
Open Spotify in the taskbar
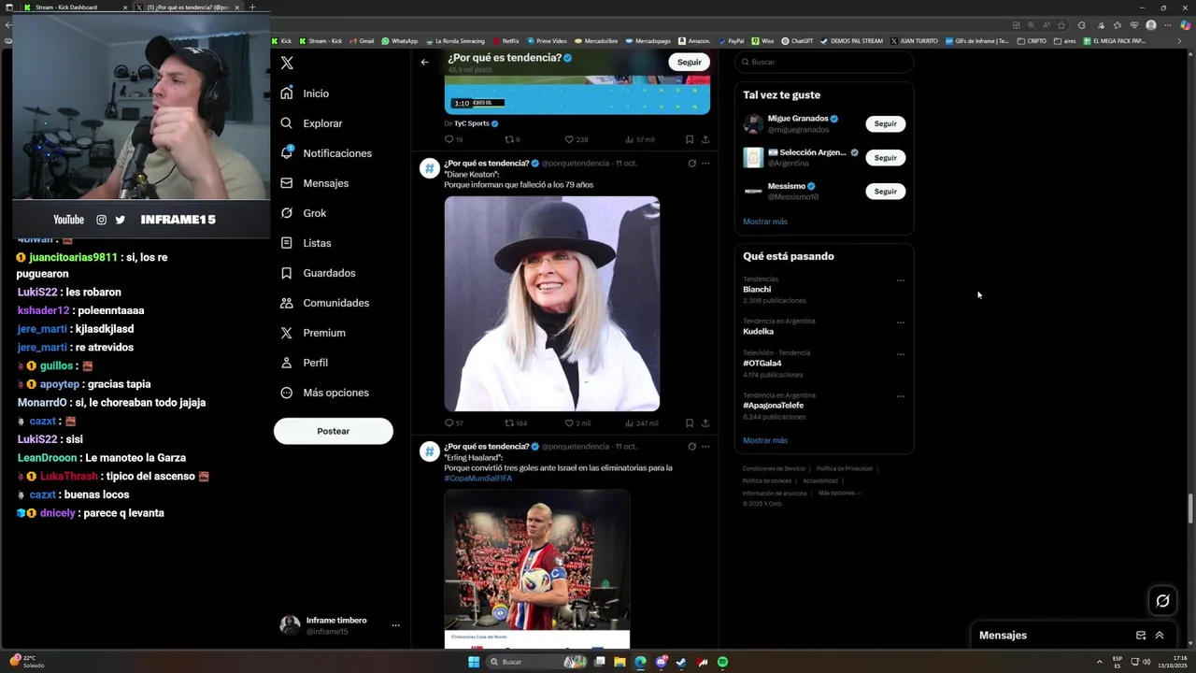click(723, 662)
